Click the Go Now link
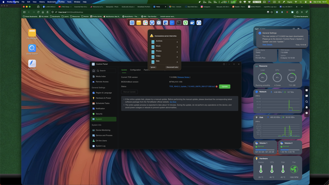 click(x=173, y=102)
